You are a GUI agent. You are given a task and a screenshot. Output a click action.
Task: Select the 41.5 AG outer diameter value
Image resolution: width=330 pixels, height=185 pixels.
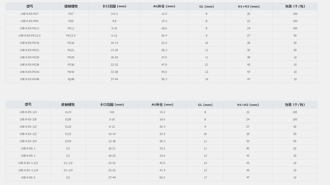point(162,170)
